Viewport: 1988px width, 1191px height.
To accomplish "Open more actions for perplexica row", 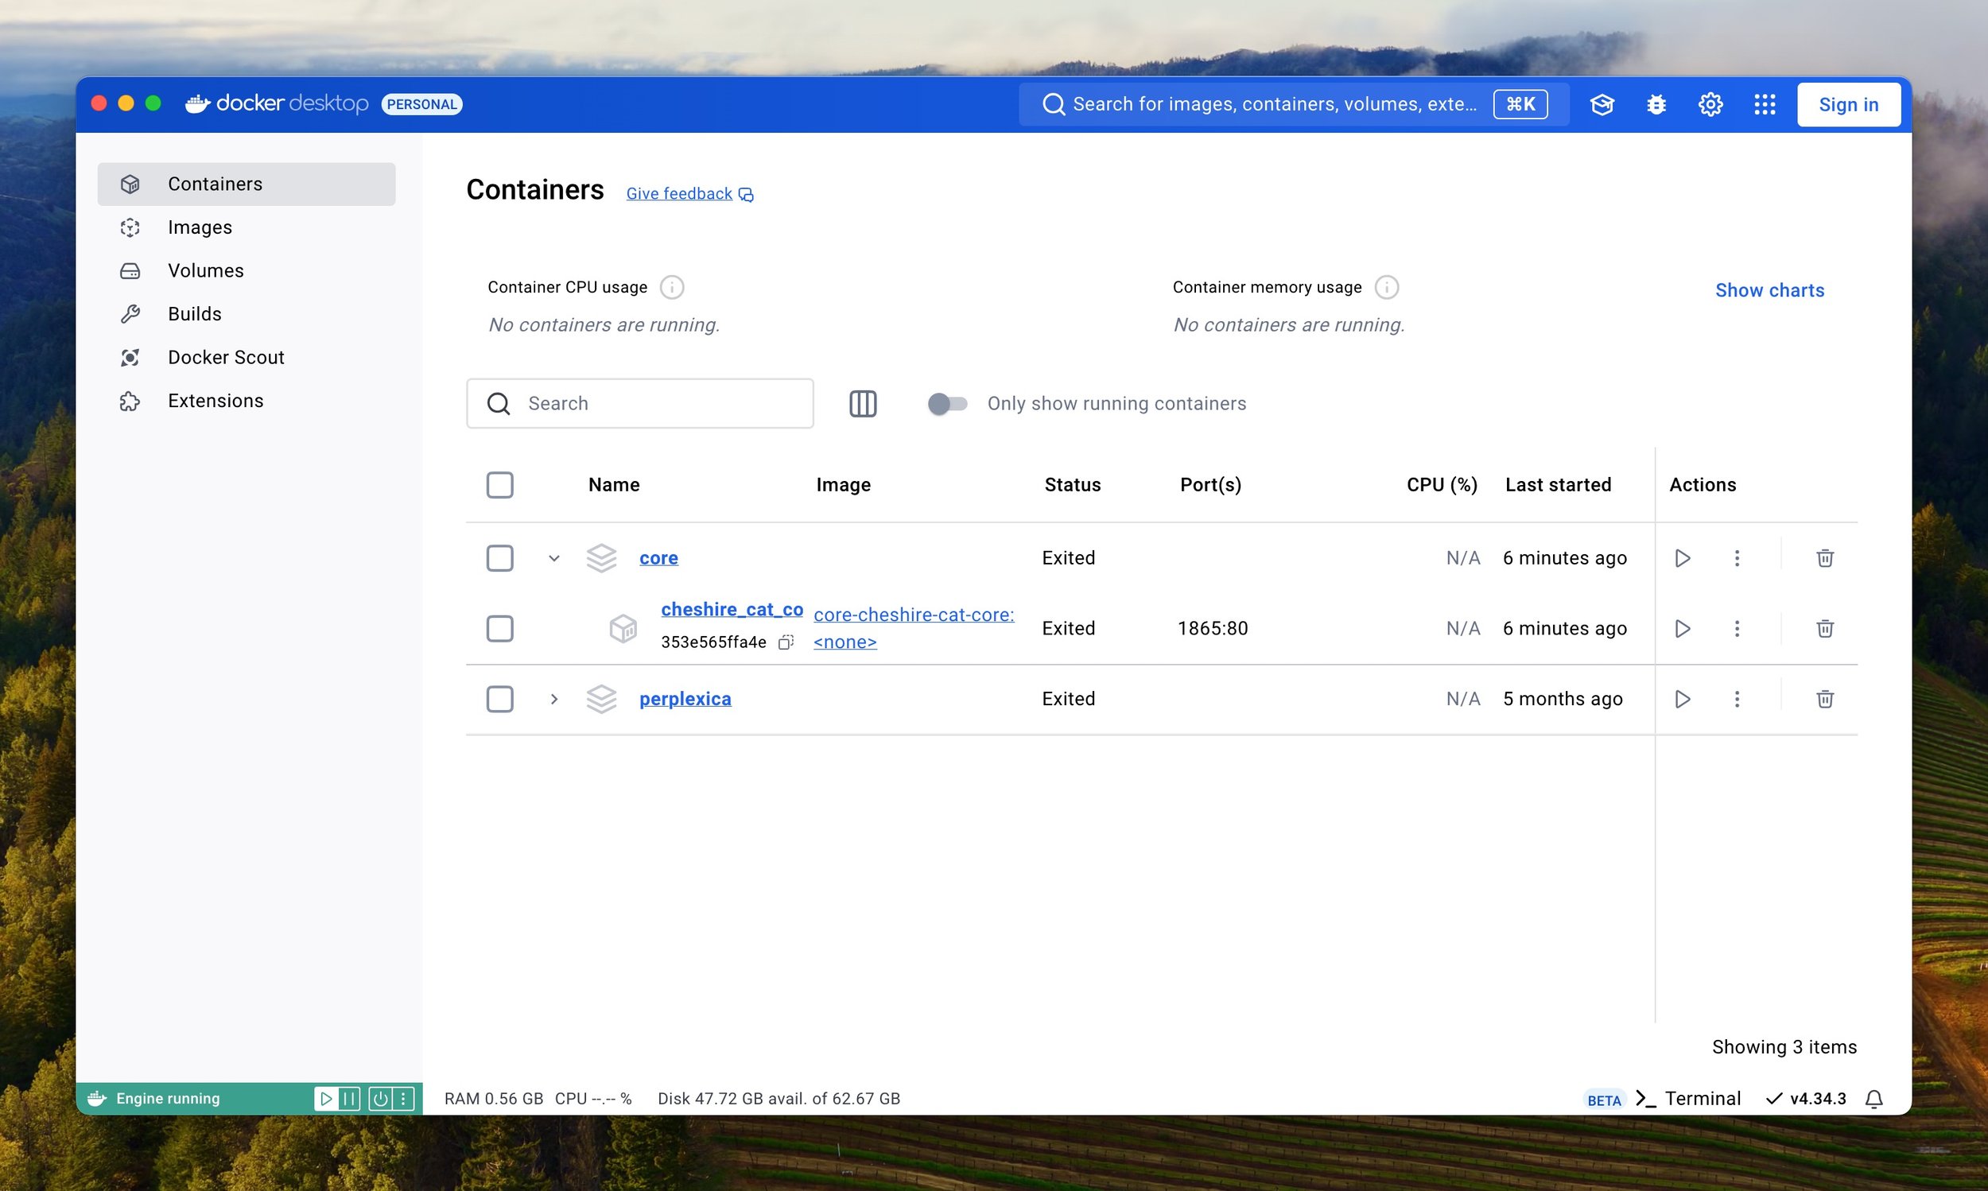I will 1737,699.
